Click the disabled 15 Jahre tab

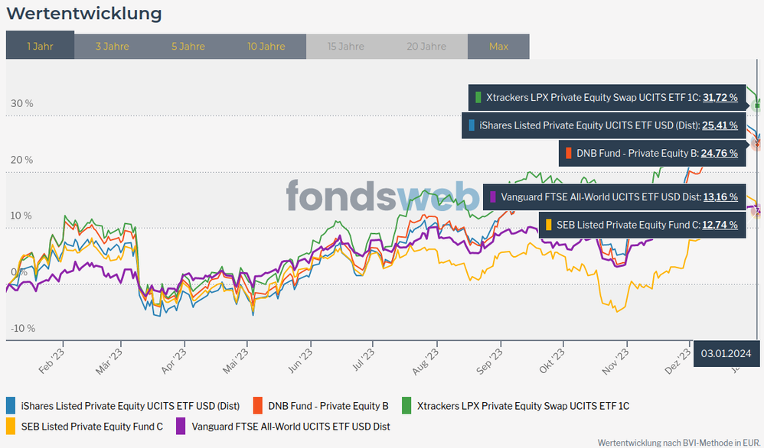tap(345, 46)
